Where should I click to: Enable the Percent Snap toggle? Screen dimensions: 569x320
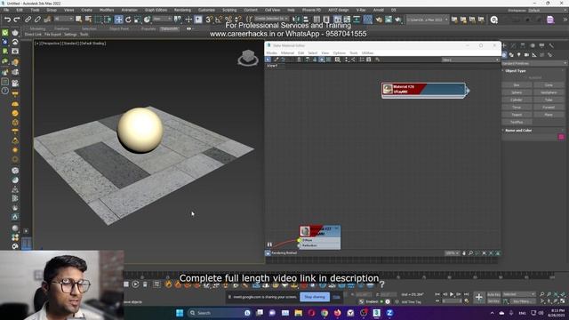pos(228,20)
